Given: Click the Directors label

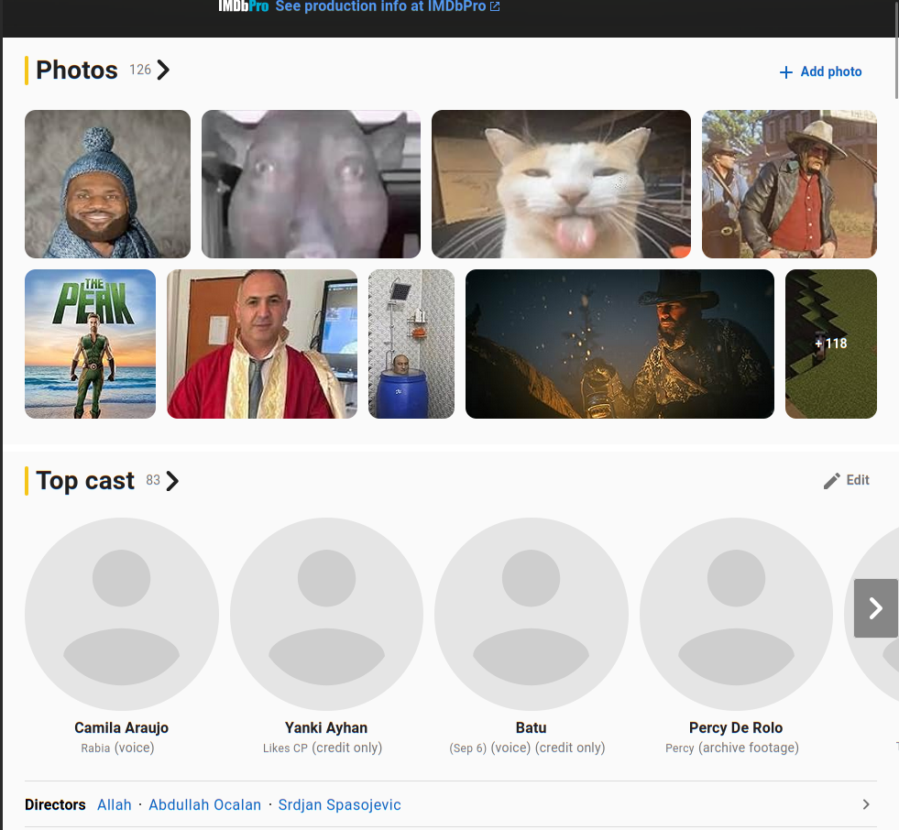Looking at the screenshot, I should coord(55,804).
